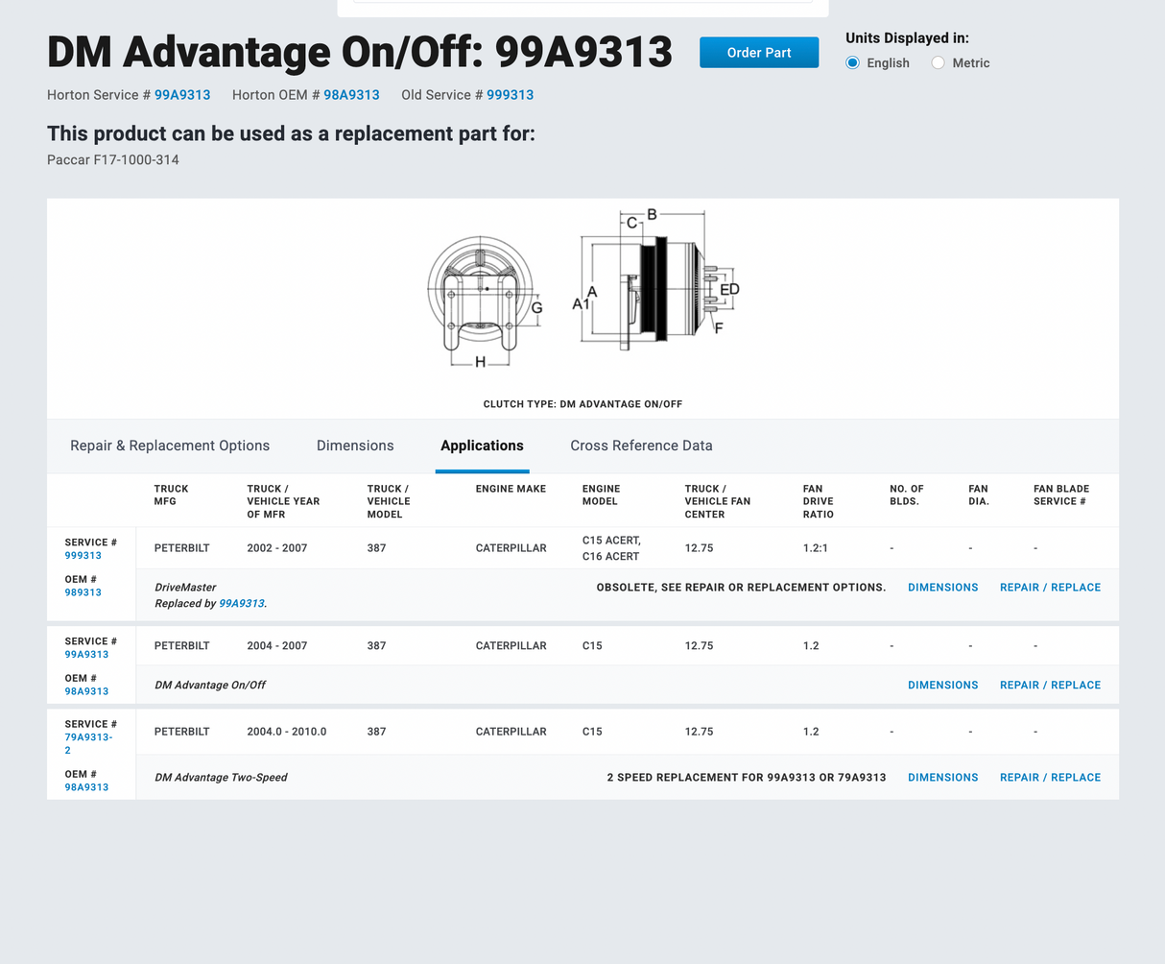Screen dimensions: 1165x964
Task: Open DIMENSIONS link in the DriveMaster row
Action: tap(942, 588)
